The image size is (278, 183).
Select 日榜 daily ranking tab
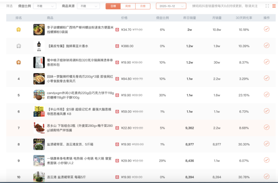point(113,6)
